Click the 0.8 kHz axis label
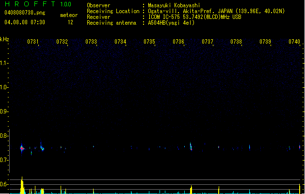The width and height of the screenshot is (305, 194). [4, 136]
